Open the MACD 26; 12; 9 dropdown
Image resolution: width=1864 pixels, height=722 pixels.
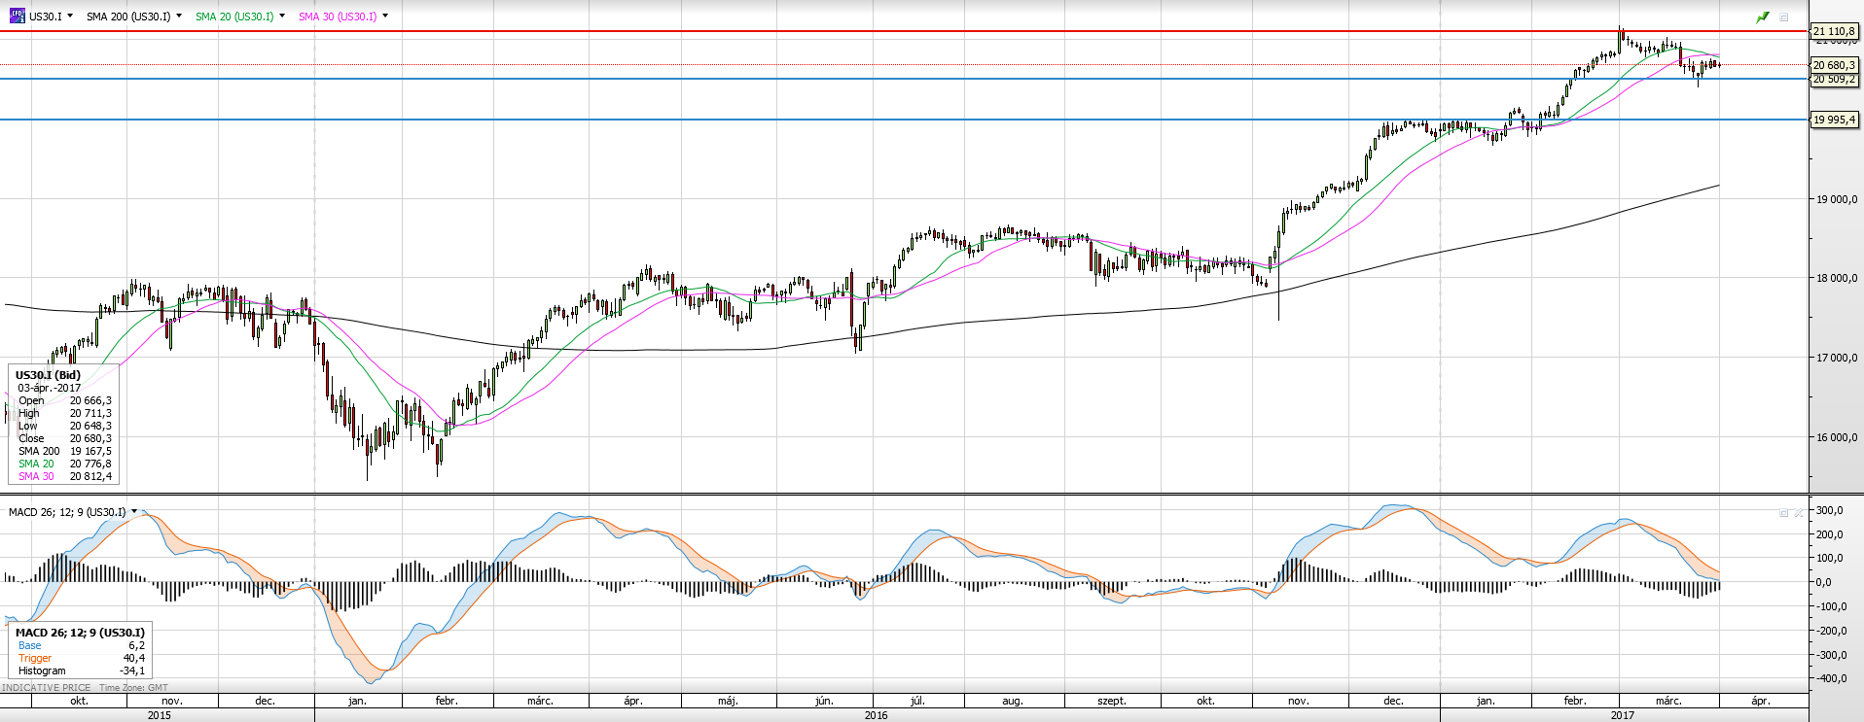pyautogui.click(x=134, y=511)
